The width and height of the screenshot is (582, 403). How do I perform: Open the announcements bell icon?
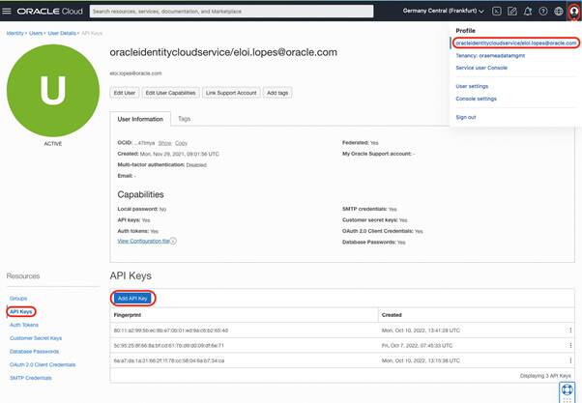click(528, 12)
